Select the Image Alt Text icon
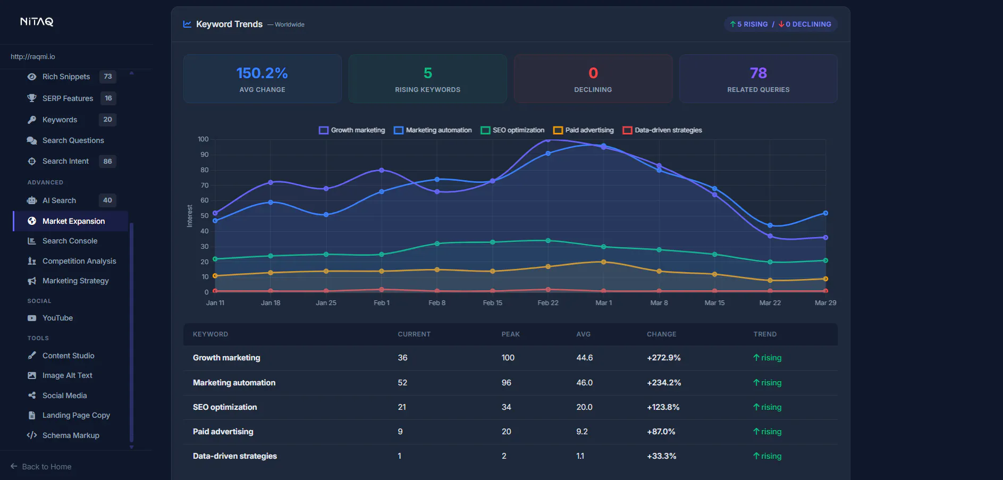 tap(32, 375)
